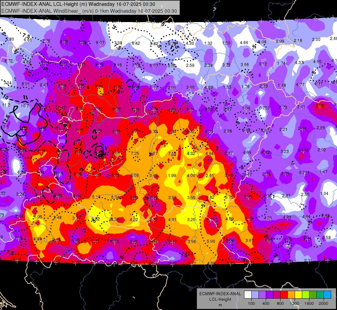Click the pure yellow legend swatch
This screenshot has width=337, height=310.
click(x=298, y=295)
